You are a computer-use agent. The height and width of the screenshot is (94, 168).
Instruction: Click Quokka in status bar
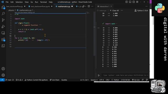click(64, 80)
